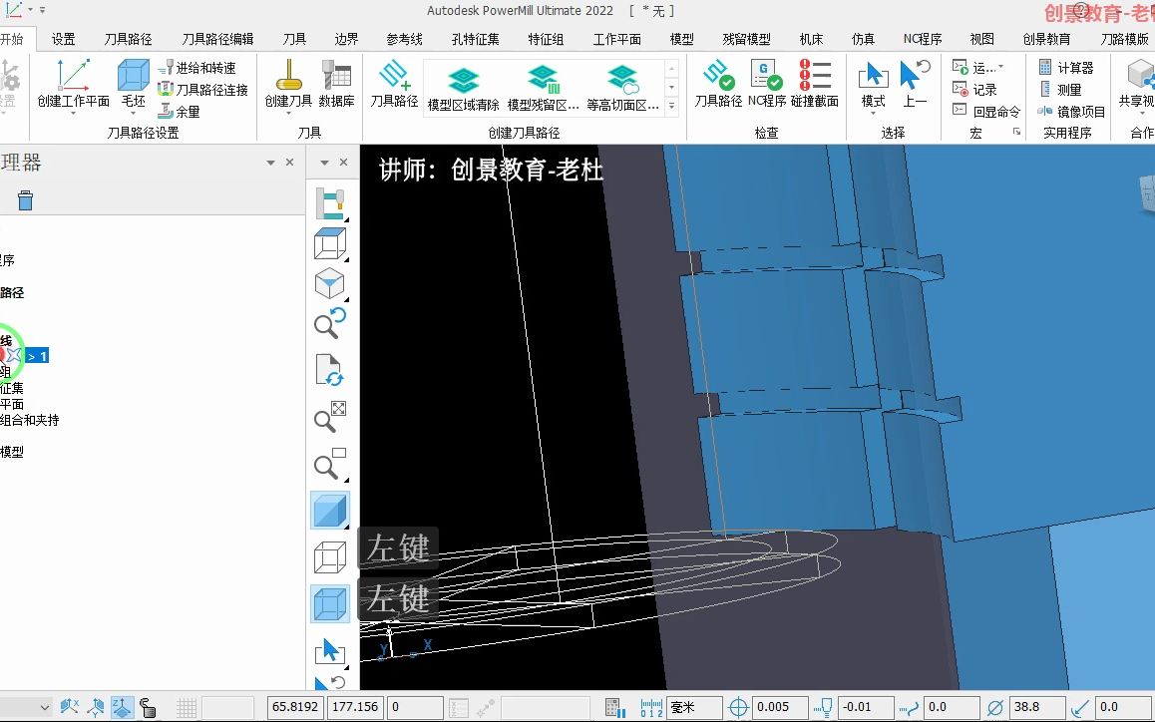Image resolution: width=1155 pixels, height=722 pixels.
Task: Toggle the XY plane lock in status bar
Action: point(69,707)
